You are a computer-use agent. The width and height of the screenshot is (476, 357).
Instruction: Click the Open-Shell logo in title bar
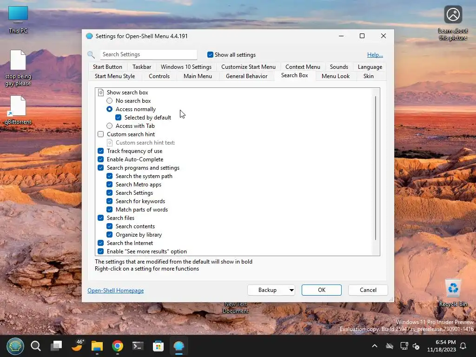89,36
